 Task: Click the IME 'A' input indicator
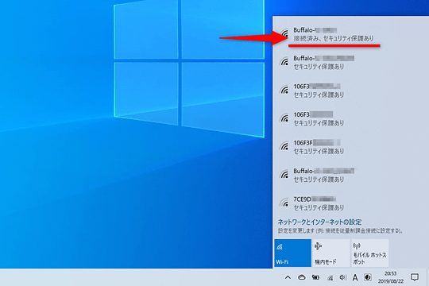coord(355,278)
